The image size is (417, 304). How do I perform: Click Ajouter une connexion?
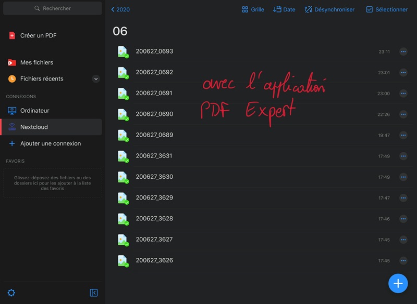tap(50, 143)
